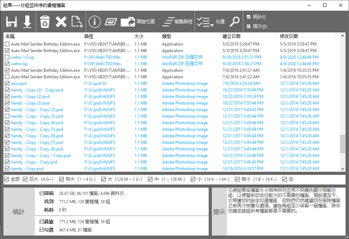Select file handy - Copy - Copy (8).psd
Screen dimensions: 349x239
(37, 149)
